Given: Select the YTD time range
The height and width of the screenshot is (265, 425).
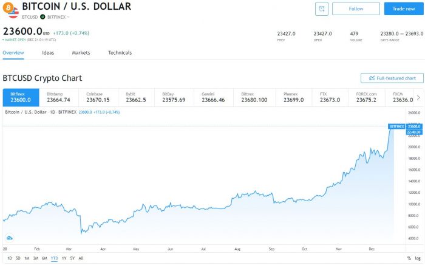Looking at the screenshot, I should tap(55, 258).
